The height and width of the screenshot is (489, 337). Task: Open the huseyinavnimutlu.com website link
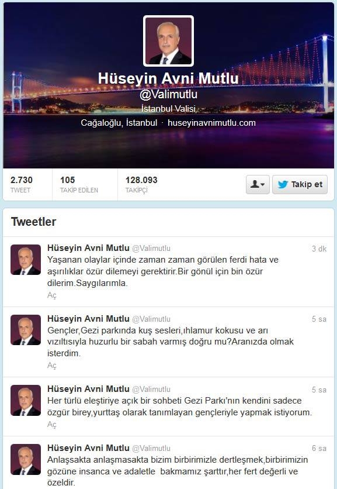tap(211, 123)
